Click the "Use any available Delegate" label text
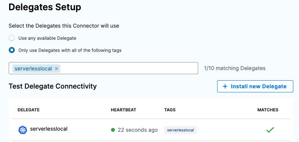This screenshot has height=142, width=299. click(47, 38)
